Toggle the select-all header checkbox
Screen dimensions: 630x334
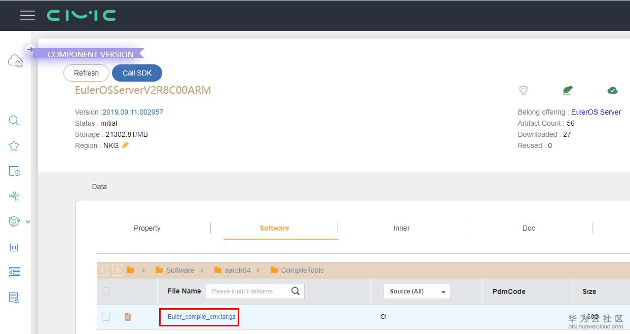106,291
